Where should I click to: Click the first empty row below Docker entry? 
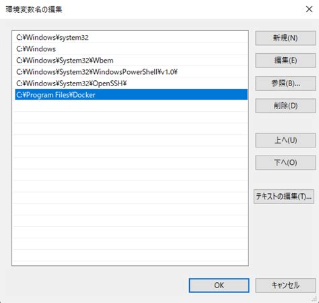tap(131, 106)
